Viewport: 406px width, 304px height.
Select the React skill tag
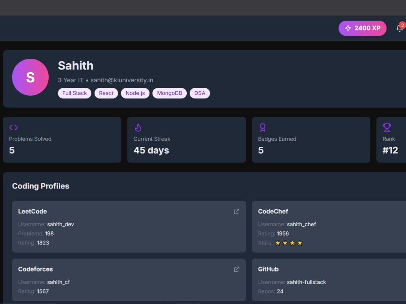(106, 93)
